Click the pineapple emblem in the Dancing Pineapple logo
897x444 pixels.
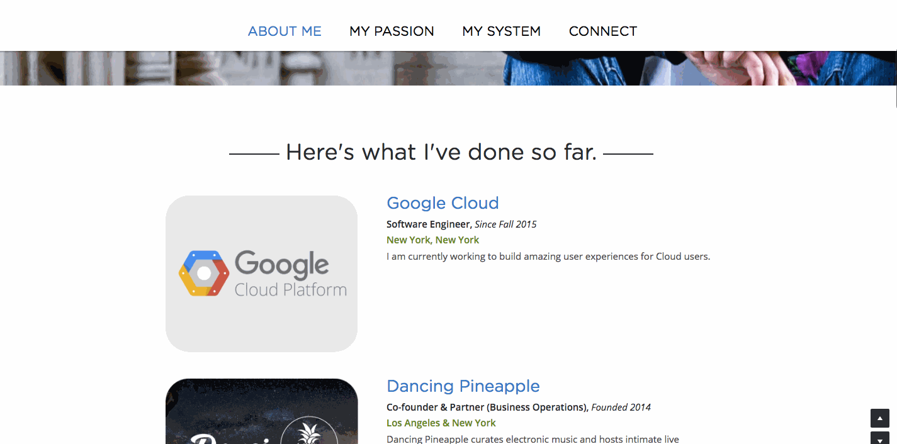[x=309, y=431]
